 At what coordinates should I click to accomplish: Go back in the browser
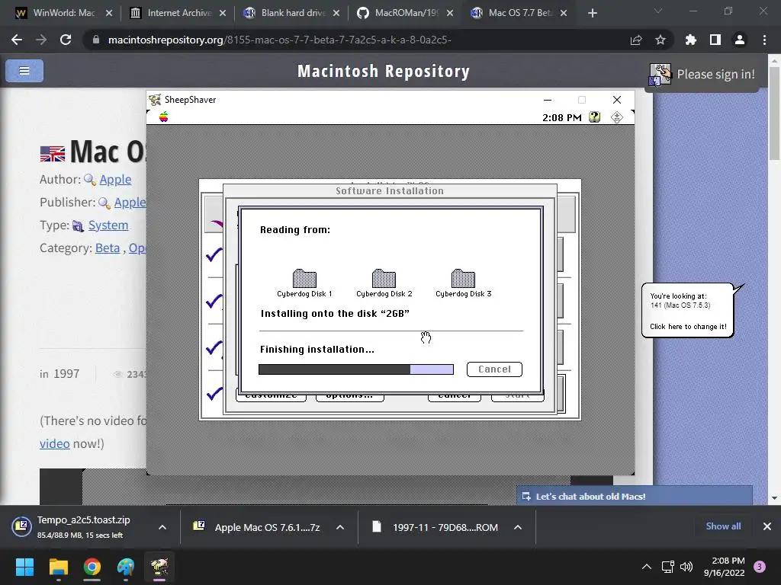(x=17, y=40)
